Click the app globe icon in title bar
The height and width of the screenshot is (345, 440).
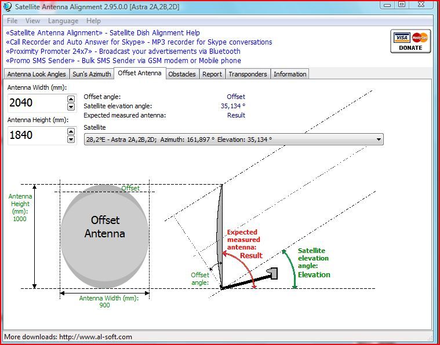tap(8, 7)
